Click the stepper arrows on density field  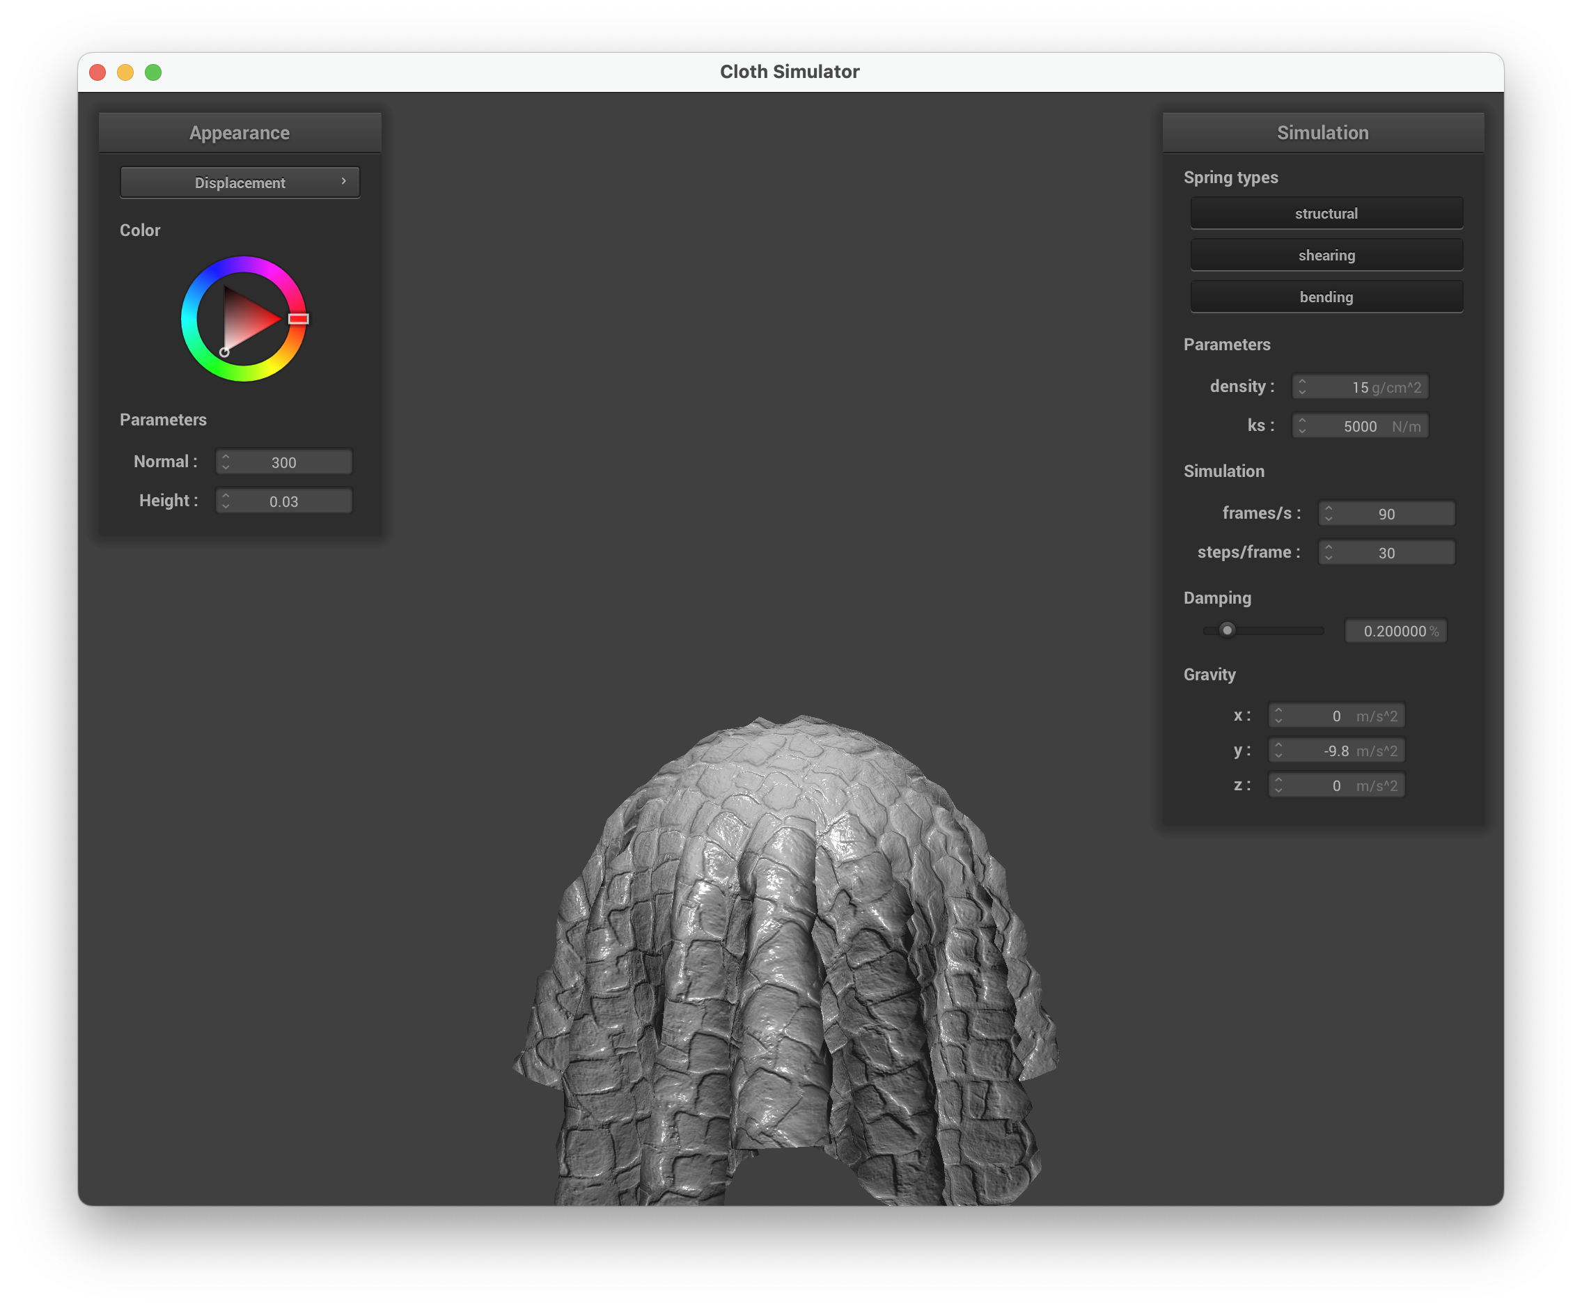click(x=1302, y=386)
